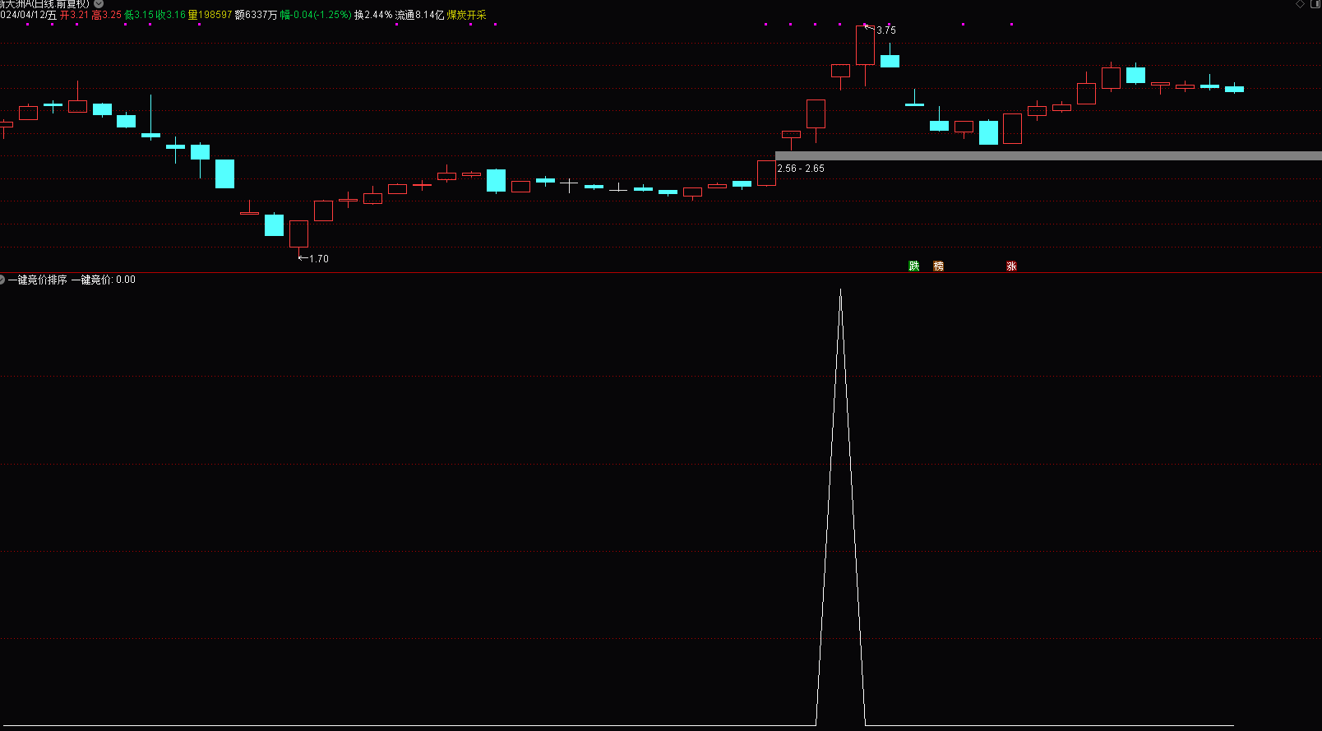Click the red 涨 marker icon
This screenshot has height=731, width=1322.
(1011, 266)
